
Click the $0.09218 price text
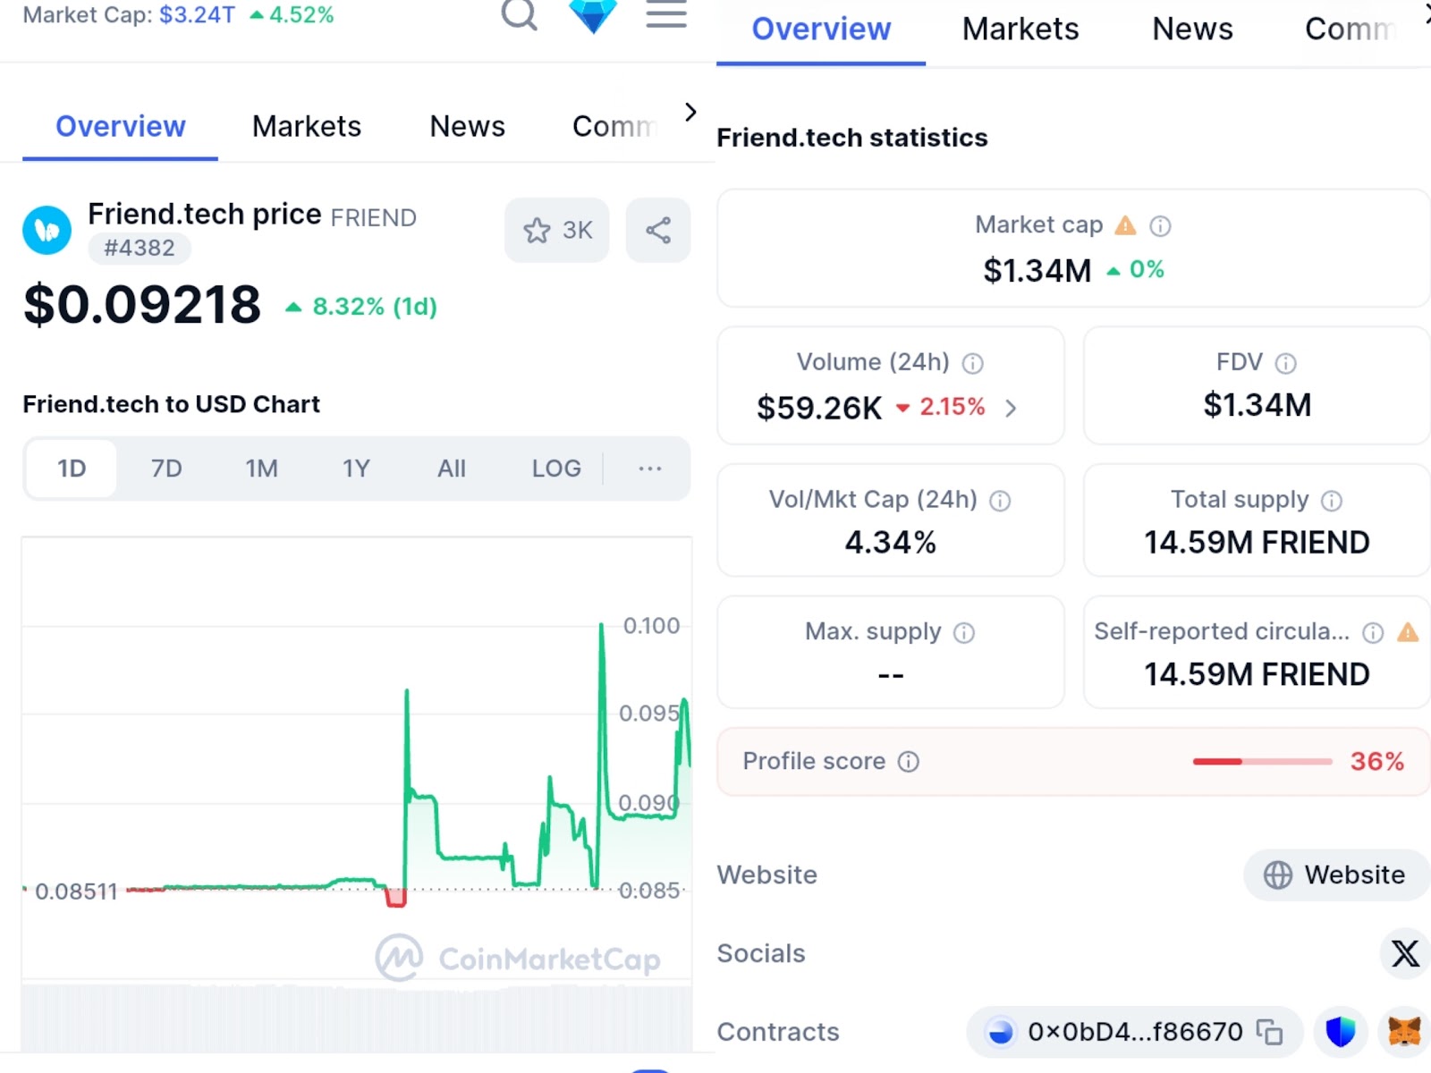click(142, 304)
